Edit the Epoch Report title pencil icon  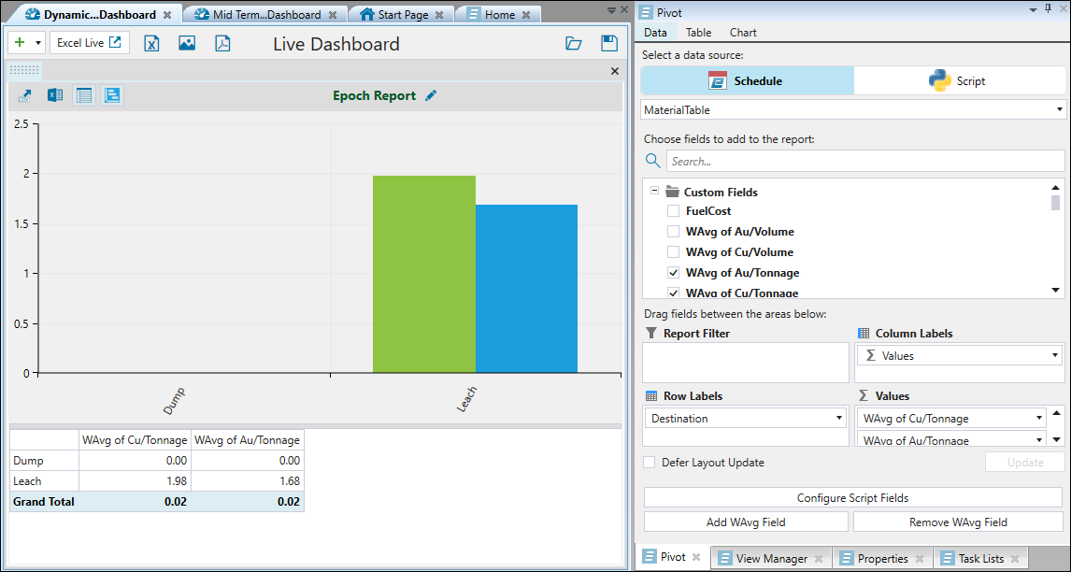coord(431,95)
